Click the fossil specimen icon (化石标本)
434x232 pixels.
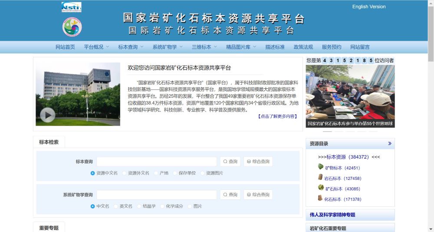(x=321, y=199)
